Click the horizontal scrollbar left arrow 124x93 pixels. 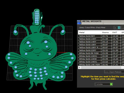click(80, 67)
